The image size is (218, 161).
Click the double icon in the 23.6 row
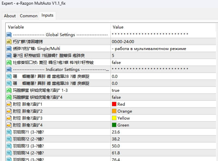click(x=9, y=132)
